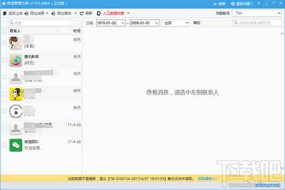Click the [语音] preview text
This screenshot has height=190, width=285.
[x=29, y=46]
